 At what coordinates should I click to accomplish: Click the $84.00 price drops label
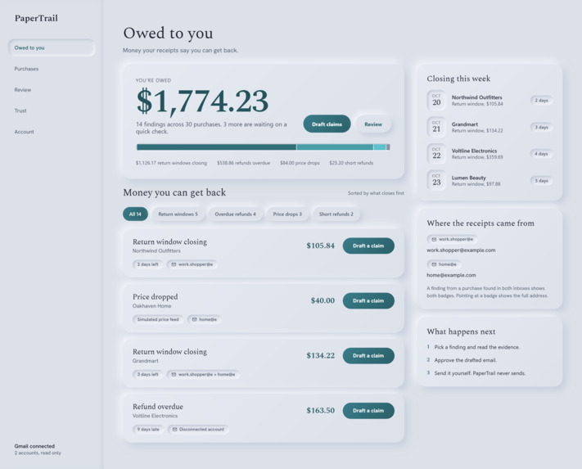[300, 163]
